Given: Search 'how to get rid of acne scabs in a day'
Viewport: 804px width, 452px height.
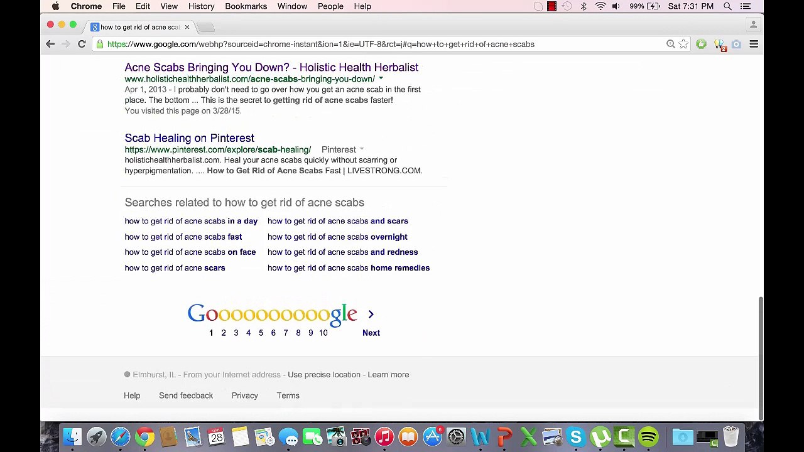Looking at the screenshot, I should coord(191,221).
